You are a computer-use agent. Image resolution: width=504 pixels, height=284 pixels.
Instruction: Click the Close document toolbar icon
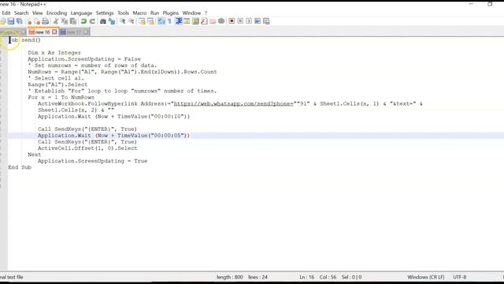[x=29, y=21]
